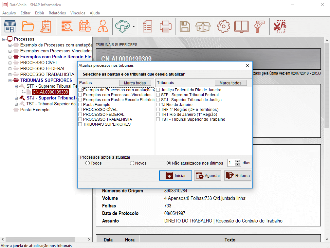Click the tree scrollbar right arrow
The height and width of the screenshot is (248, 330).
pos(89,239)
